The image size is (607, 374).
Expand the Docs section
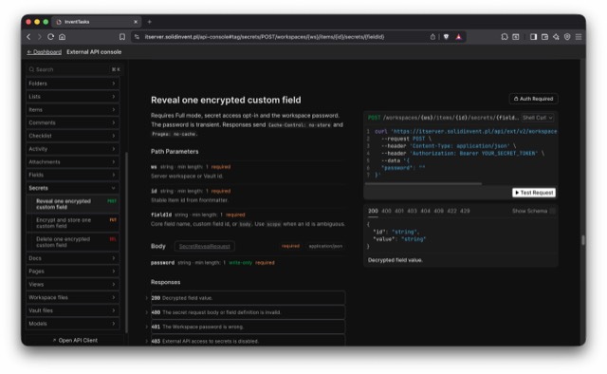pos(72,258)
